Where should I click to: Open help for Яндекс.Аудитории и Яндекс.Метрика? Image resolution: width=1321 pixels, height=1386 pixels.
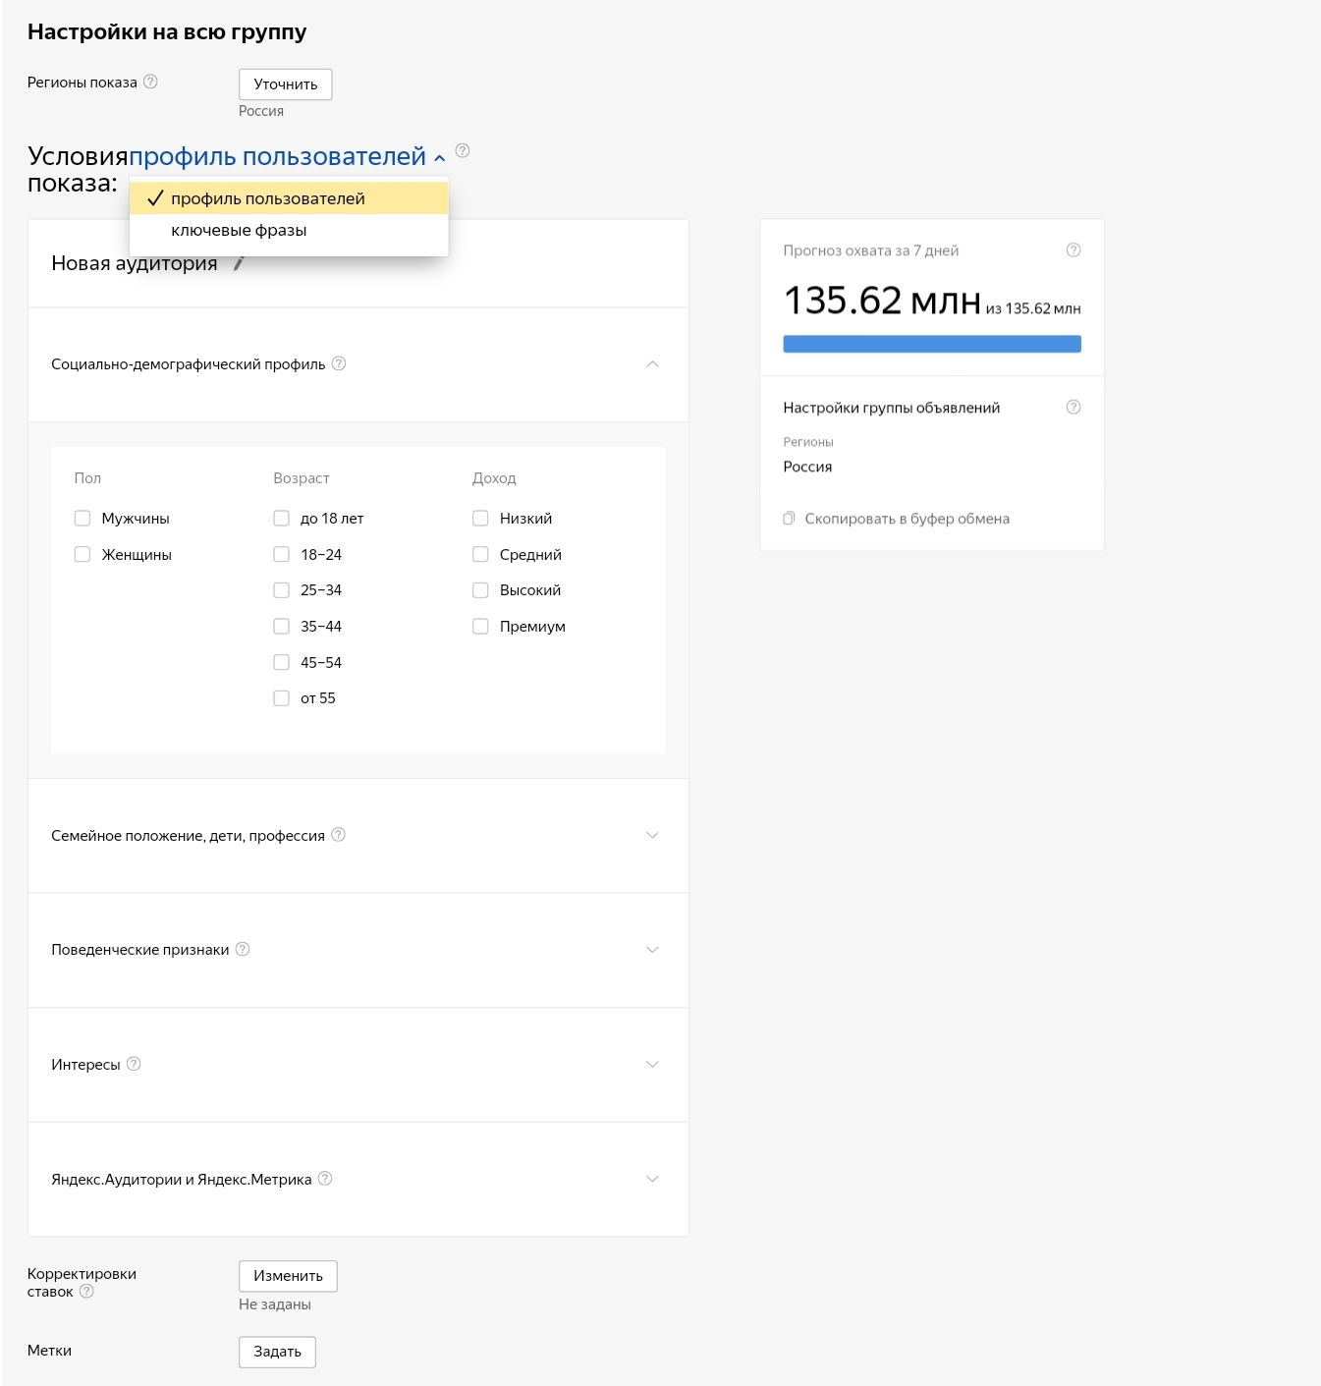click(x=325, y=1179)
